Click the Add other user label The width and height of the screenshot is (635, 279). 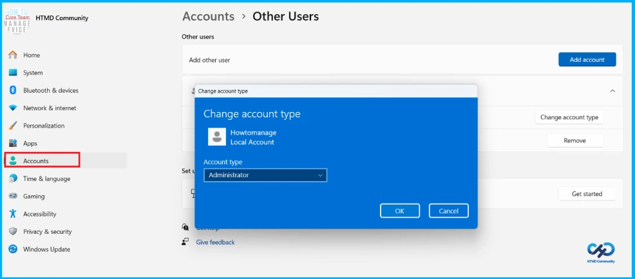(x=209, y=60)
